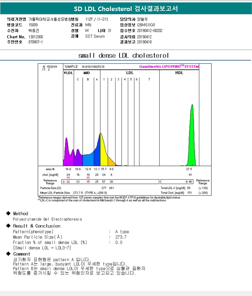Select comment line "상기환자 표현형은 pattern A 입니다."

pyautogui.click(x=52, y=260)
